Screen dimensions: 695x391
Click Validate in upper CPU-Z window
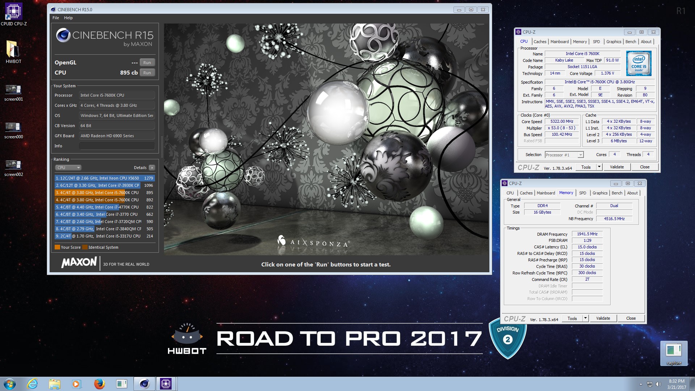(x=617, y=167)
